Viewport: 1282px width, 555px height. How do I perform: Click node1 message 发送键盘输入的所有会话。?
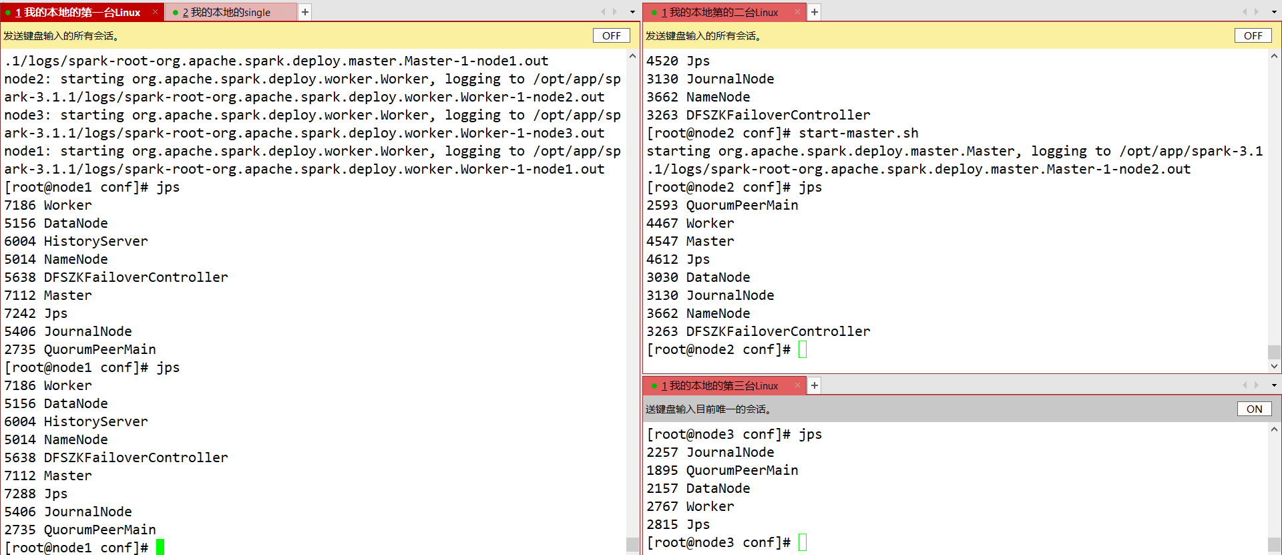pyautogui.click(x=61, y=36)
